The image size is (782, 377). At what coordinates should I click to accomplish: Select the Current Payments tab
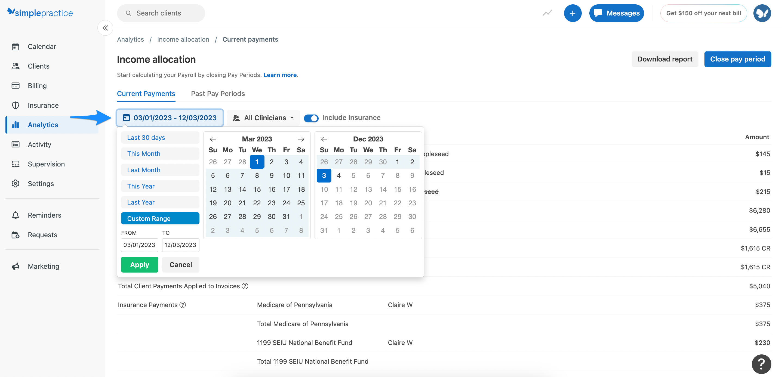(146, 94)
